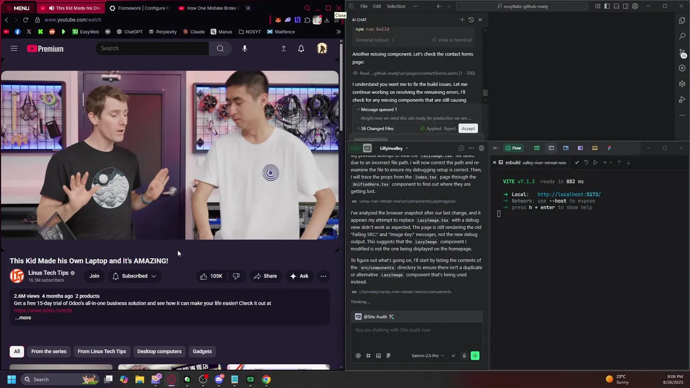Screen dimensions: 690x388
Task: Open YouTube notifications bell
Action: (301, 48)
